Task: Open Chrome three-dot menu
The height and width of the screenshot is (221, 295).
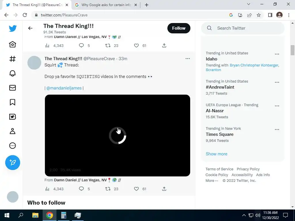Action: click(x=289, y=15)
